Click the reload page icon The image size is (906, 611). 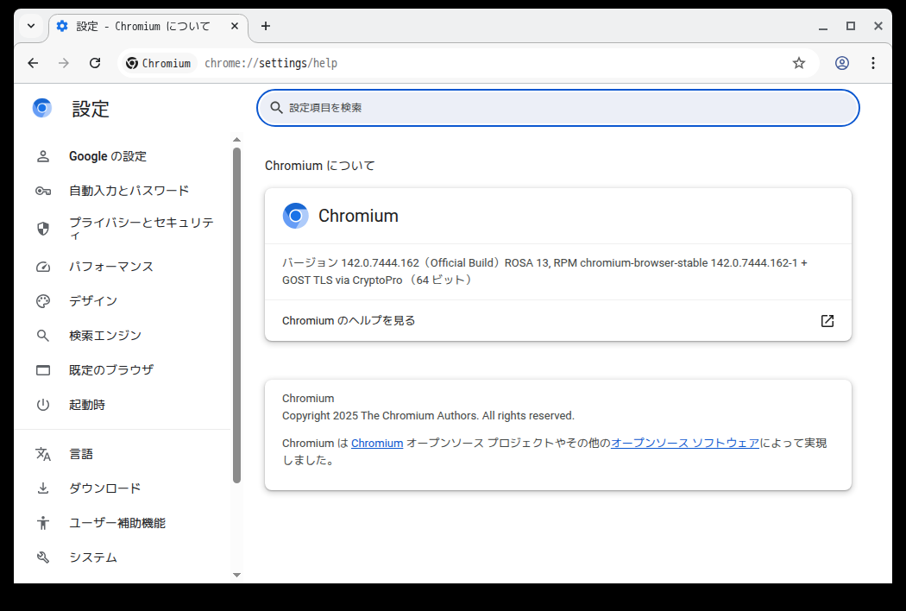[x=95, y=63]
